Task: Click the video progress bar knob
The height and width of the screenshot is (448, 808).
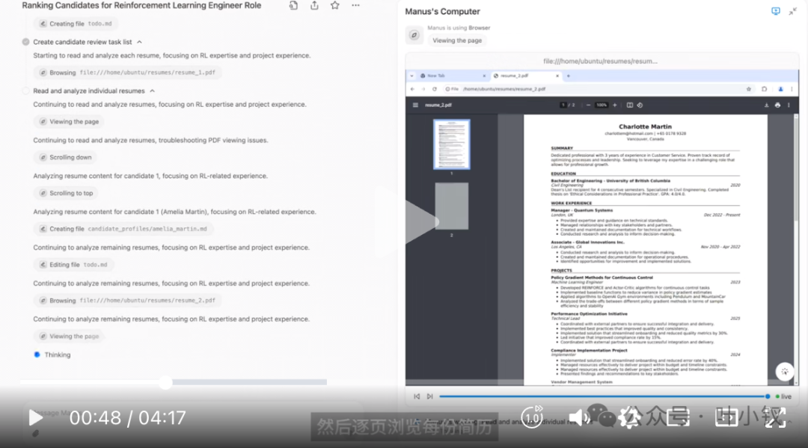Action: point(165,382)
